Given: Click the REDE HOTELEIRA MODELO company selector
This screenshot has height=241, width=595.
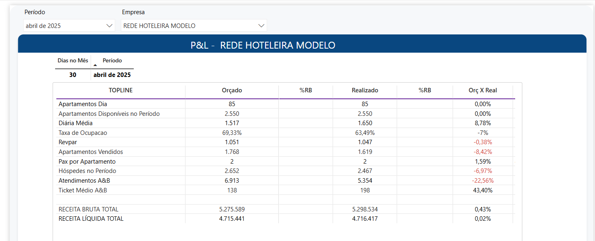Looking at the screenshot, I should coord(194,26).
